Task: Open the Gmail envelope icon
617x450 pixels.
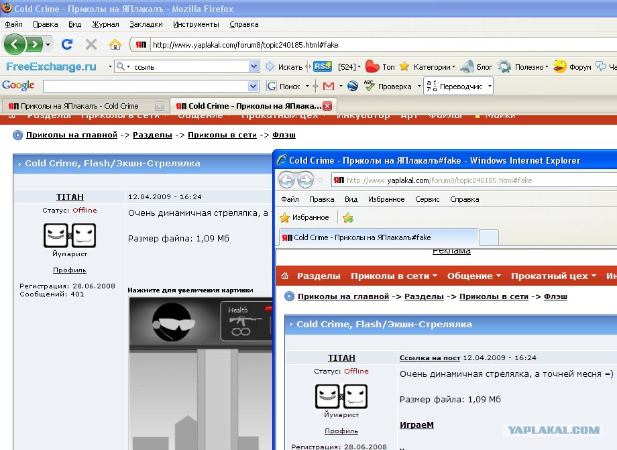Action: click(329, 86)
